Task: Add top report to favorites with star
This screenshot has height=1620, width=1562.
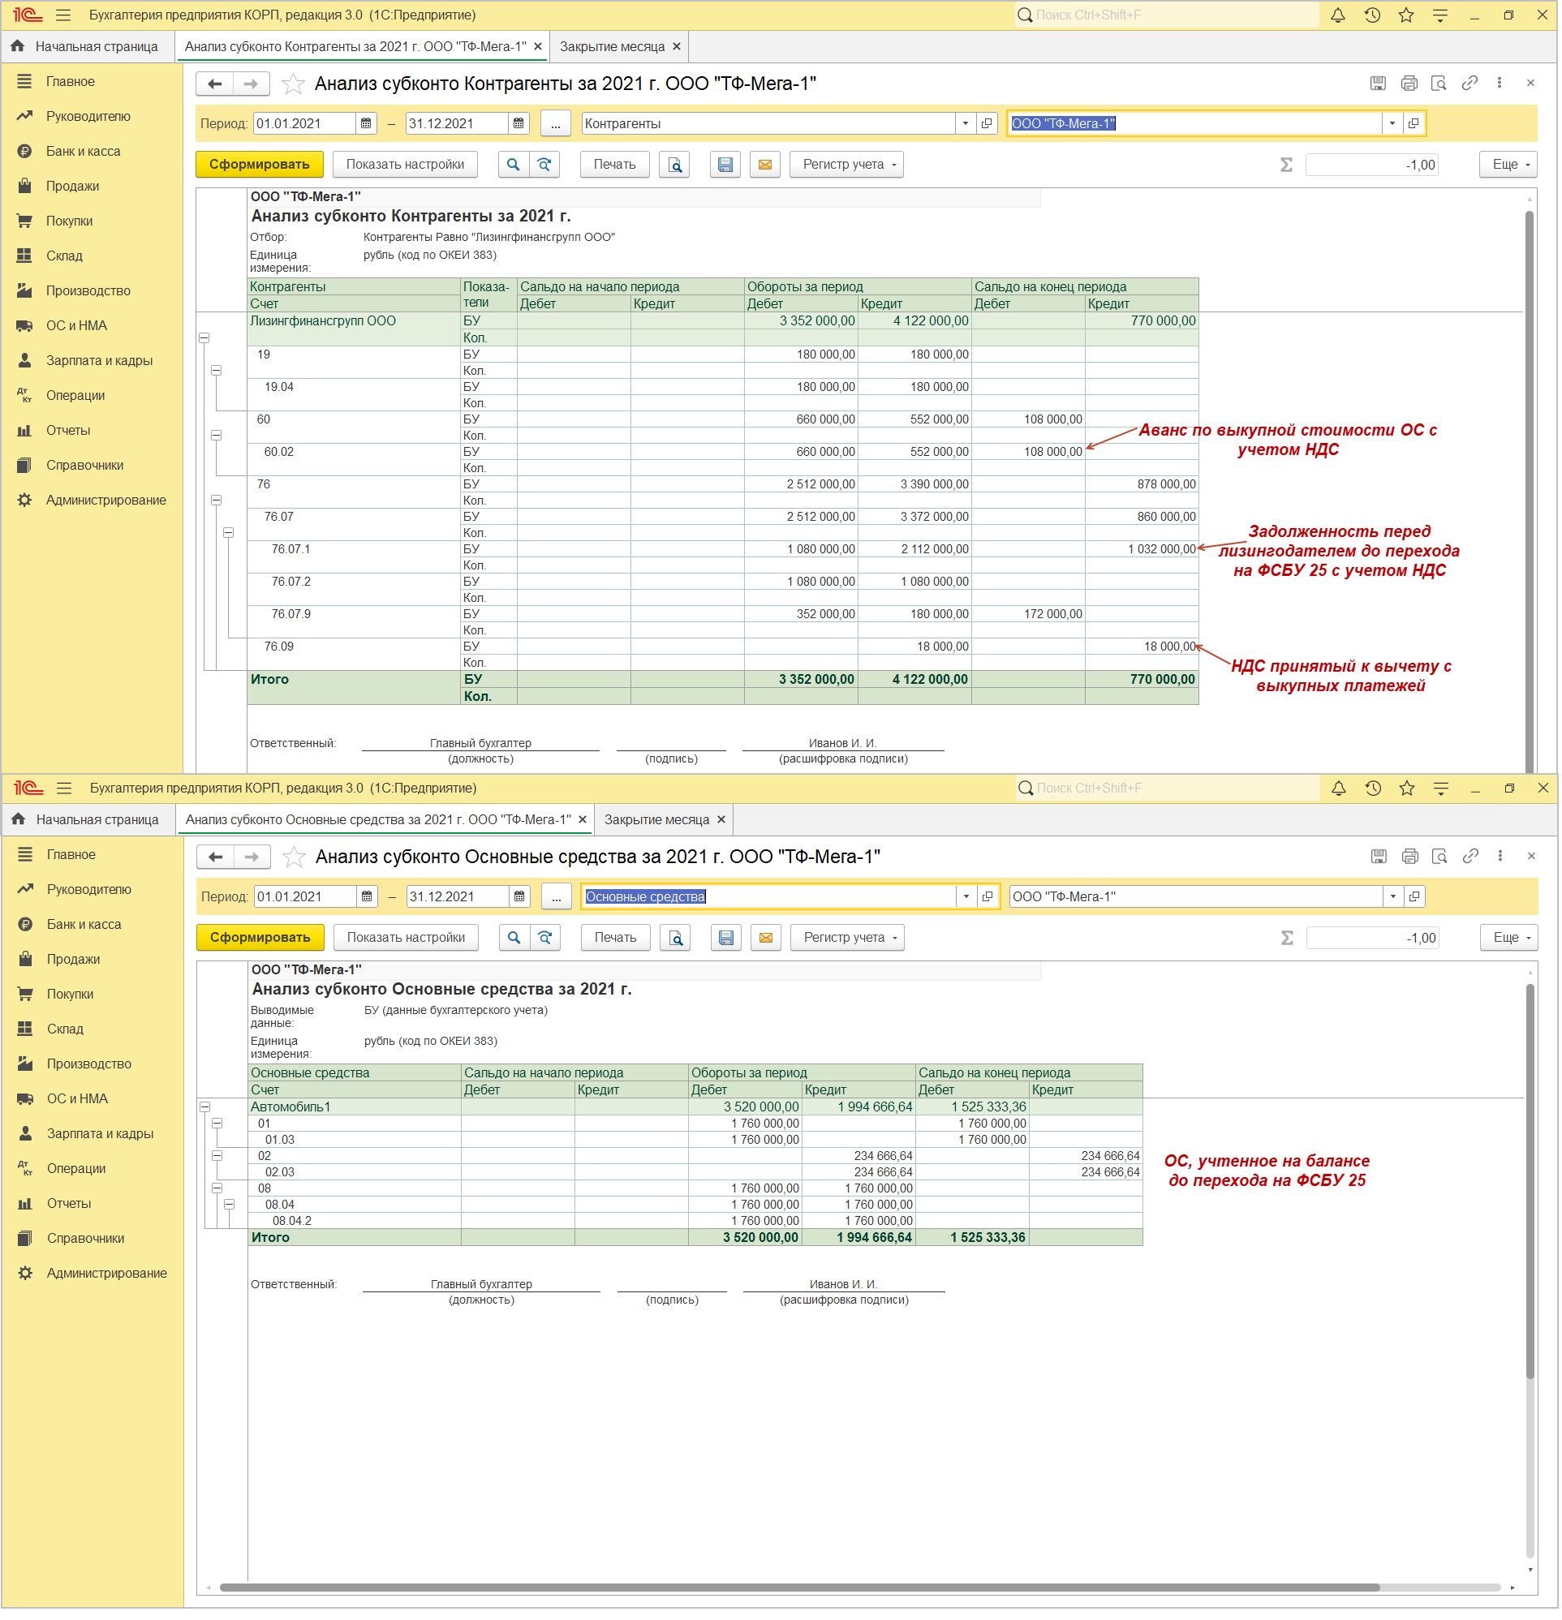Action: pos(294,84)
